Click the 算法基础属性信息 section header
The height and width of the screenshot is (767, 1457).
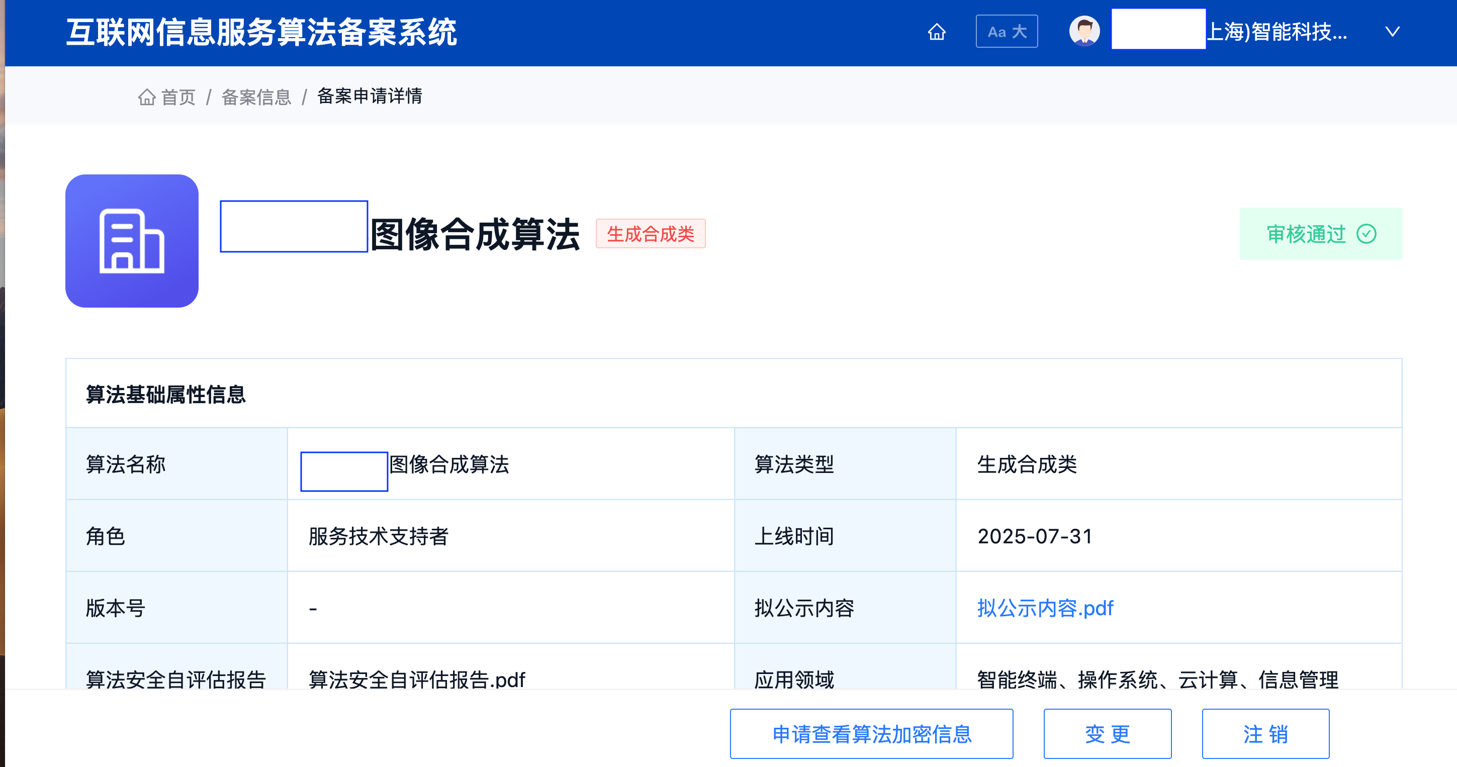tap(166, 394)
